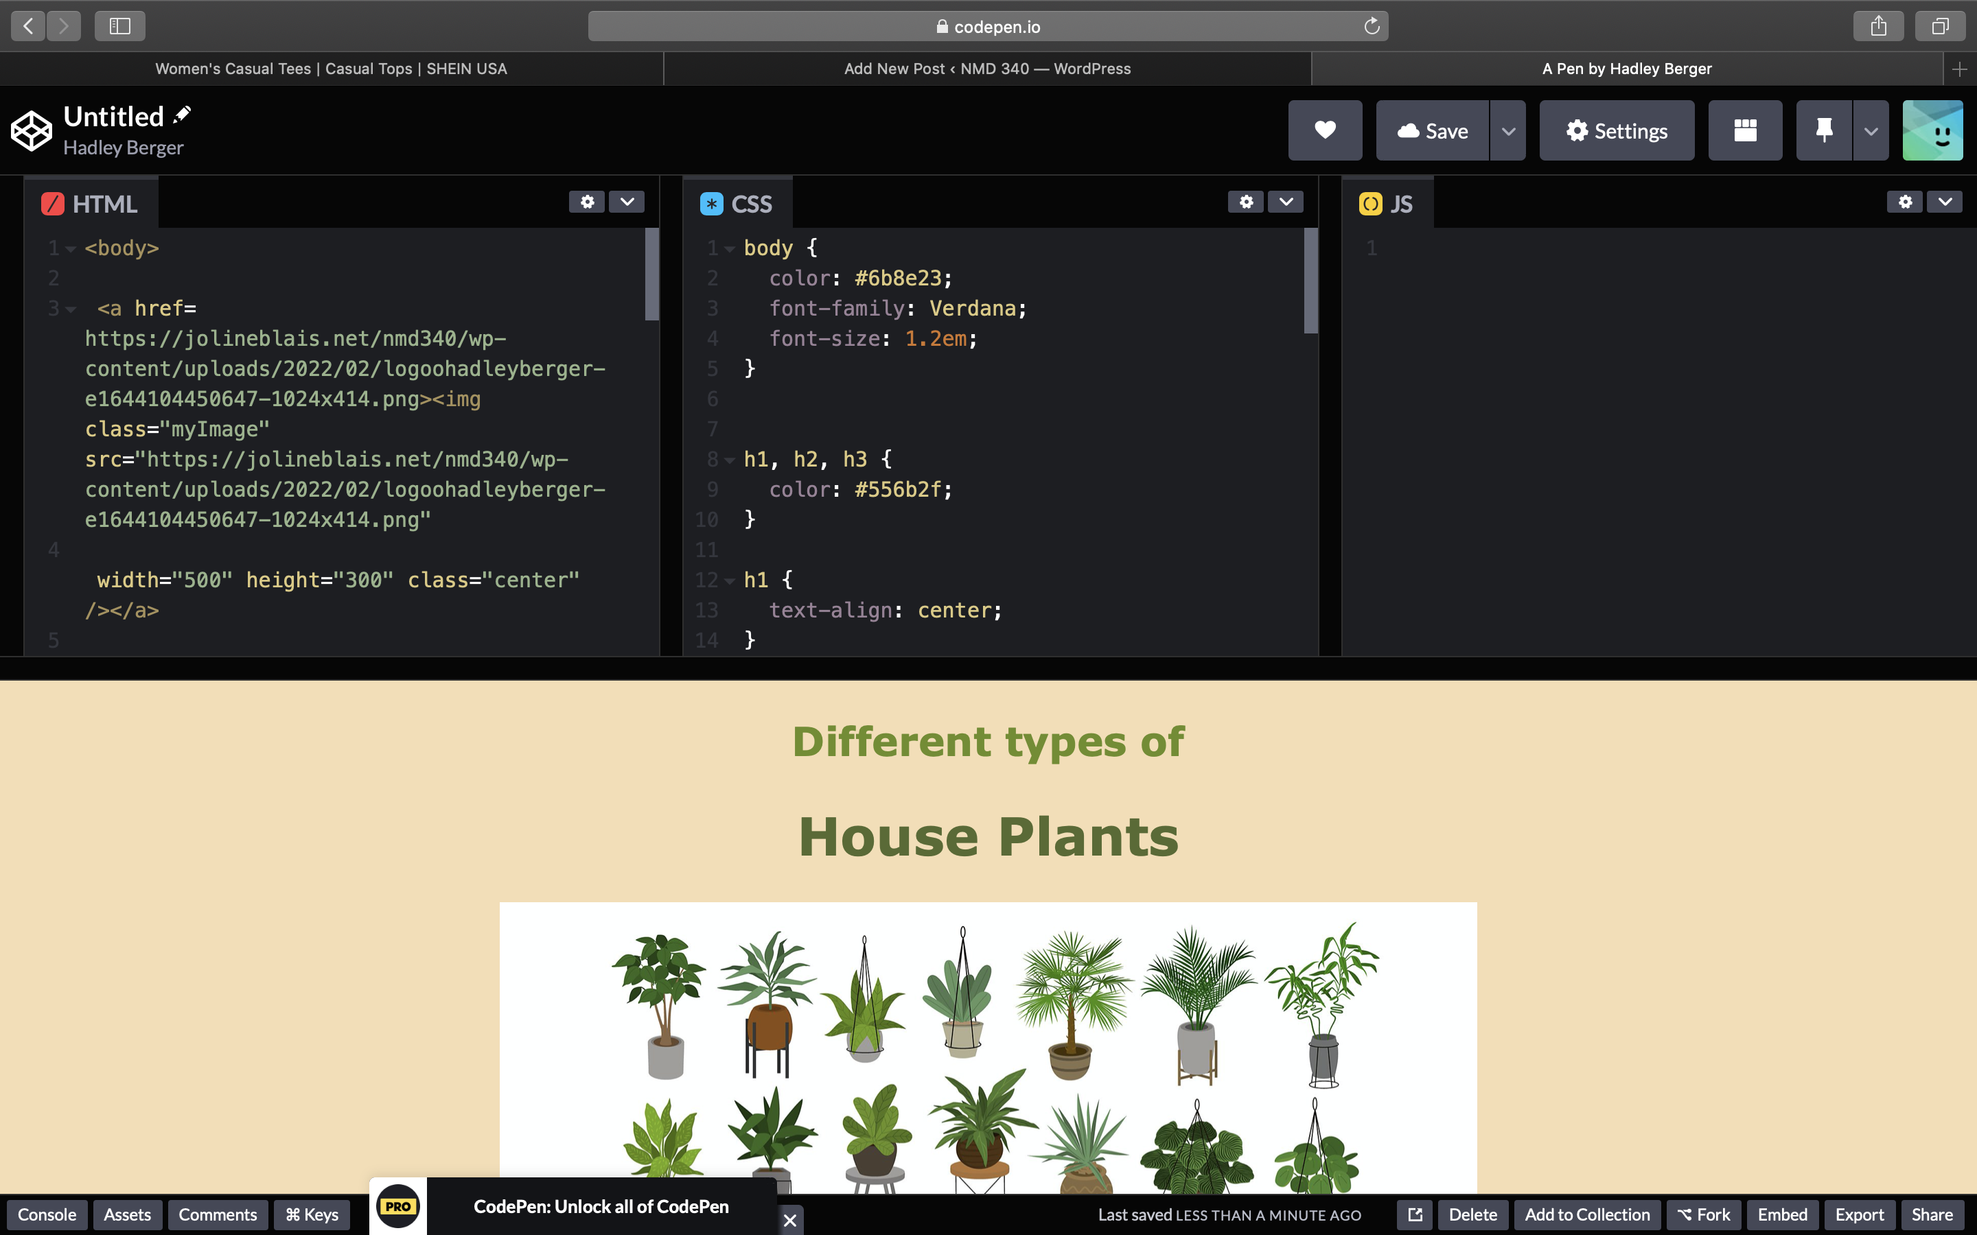
Task: Collapse the body tag fold arrow in HTML
Action: pos(71,248)
